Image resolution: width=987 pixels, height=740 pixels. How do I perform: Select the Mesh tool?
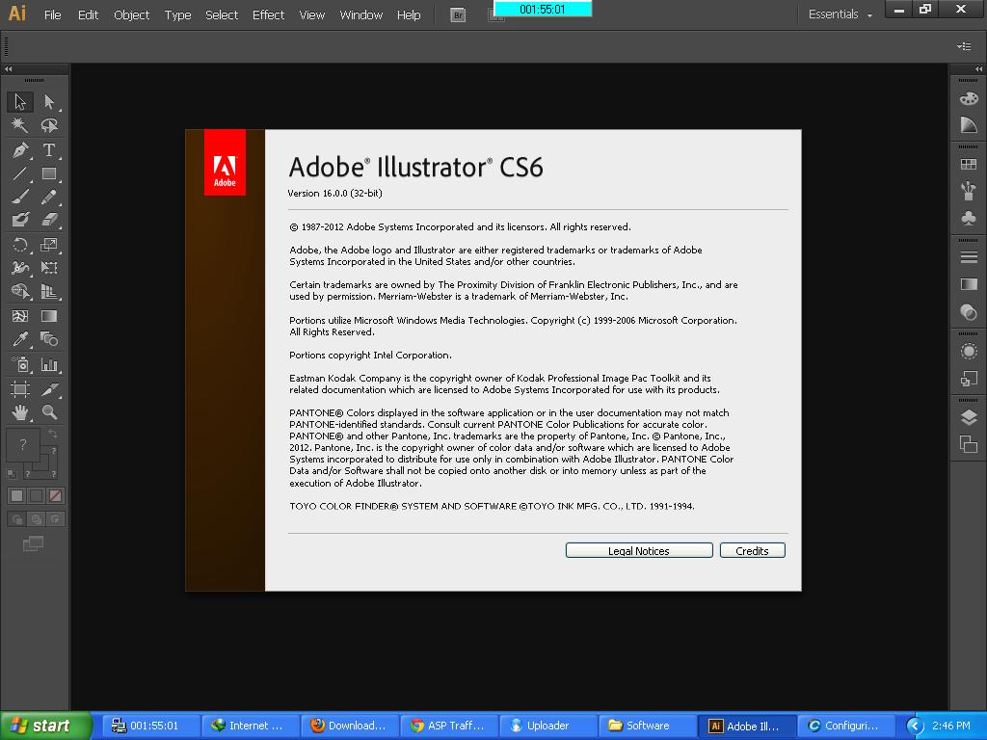coord(20,316)
